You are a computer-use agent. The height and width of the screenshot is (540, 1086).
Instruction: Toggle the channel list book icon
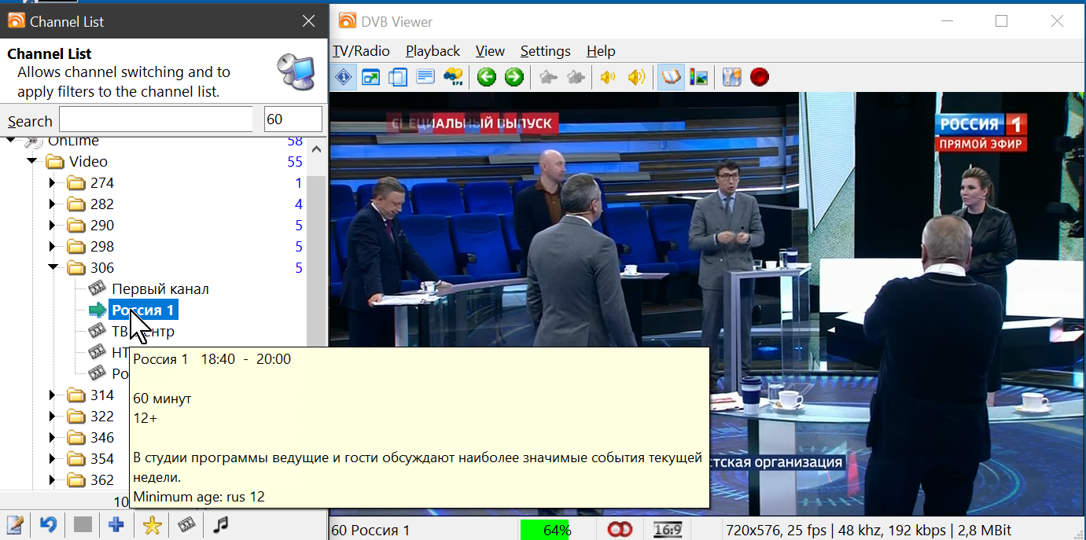[670, 77]
